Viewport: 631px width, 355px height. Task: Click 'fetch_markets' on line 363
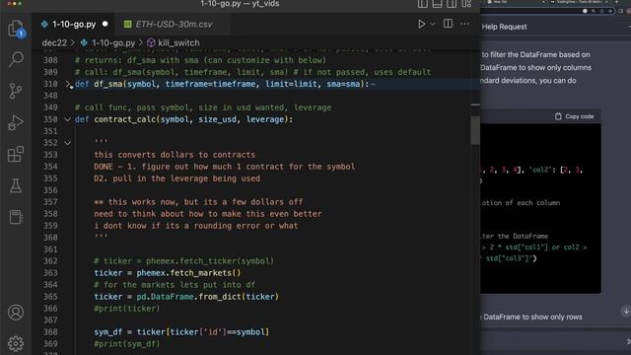pos(200,273)
